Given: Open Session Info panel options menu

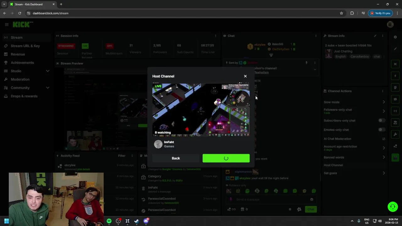Looking at the screenshot, I should (x=215, y=36).
